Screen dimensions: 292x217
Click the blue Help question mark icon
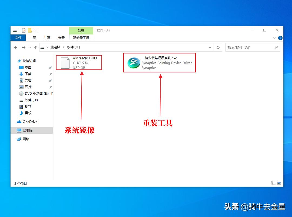[280, 38]
